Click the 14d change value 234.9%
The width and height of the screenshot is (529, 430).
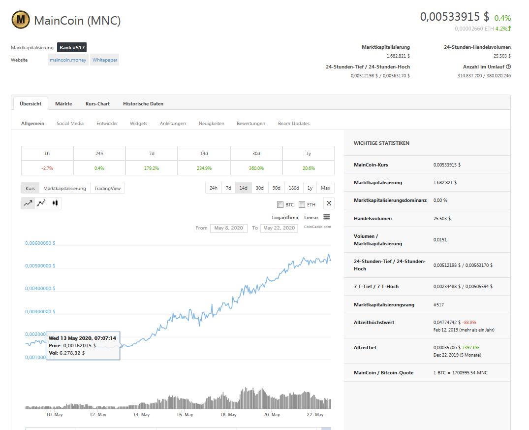point(204,168)
